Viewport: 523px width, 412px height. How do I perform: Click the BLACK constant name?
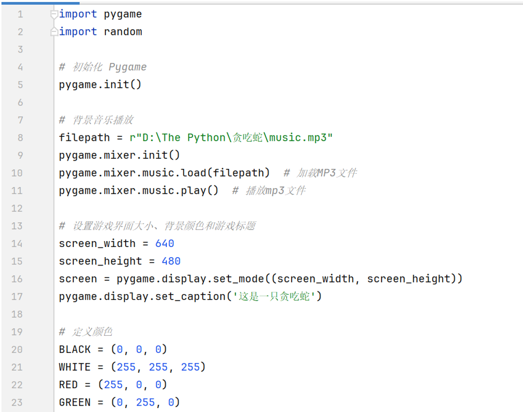pyautogui.click(x=75, y=349)
